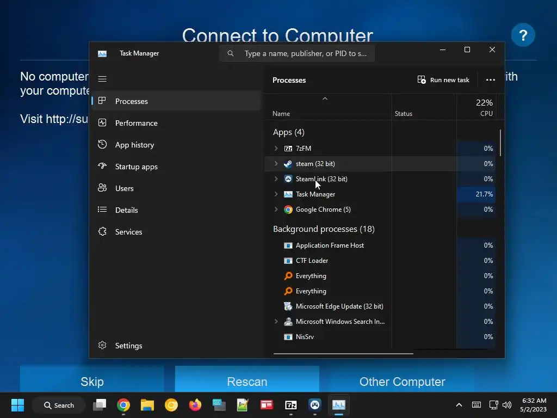Switch to the Services page
The height and width of the screenshot is (418, 557).
tap(177, 232)
